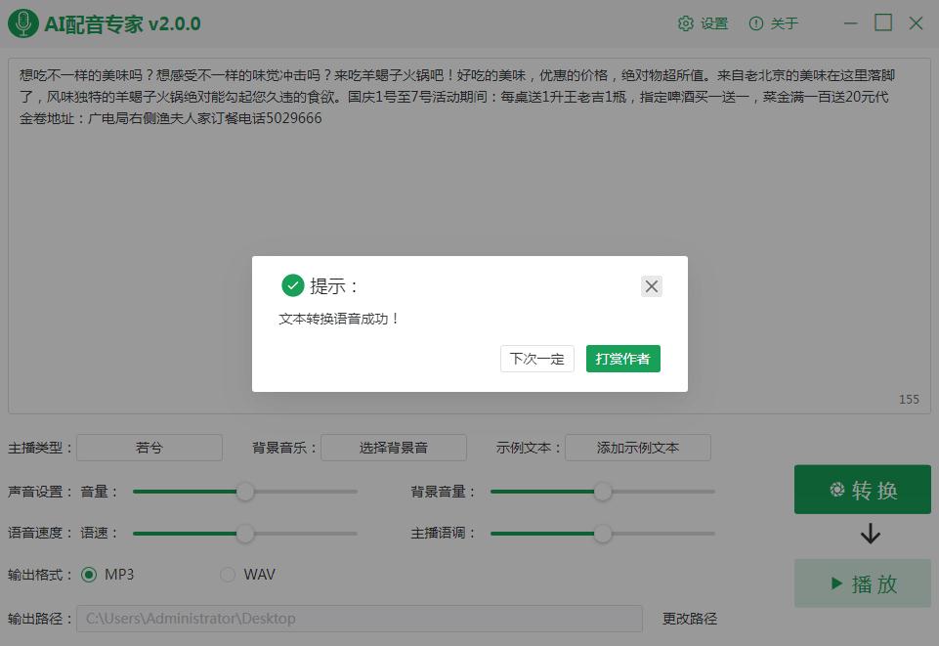The image size is (939, 646).
Task: Open the 选择背景音 background music picker
Action: [393, 448]
